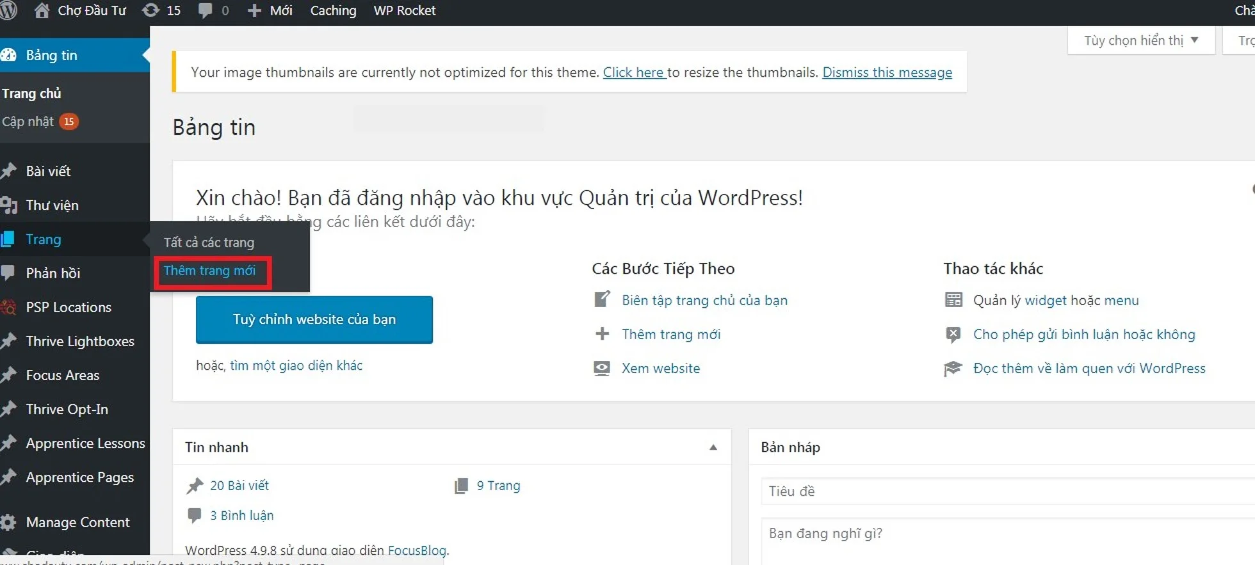The width and height of the screenshot is (1255, 565).
Task: Click the screen icon beside Xem website
Action: (602, 368)
